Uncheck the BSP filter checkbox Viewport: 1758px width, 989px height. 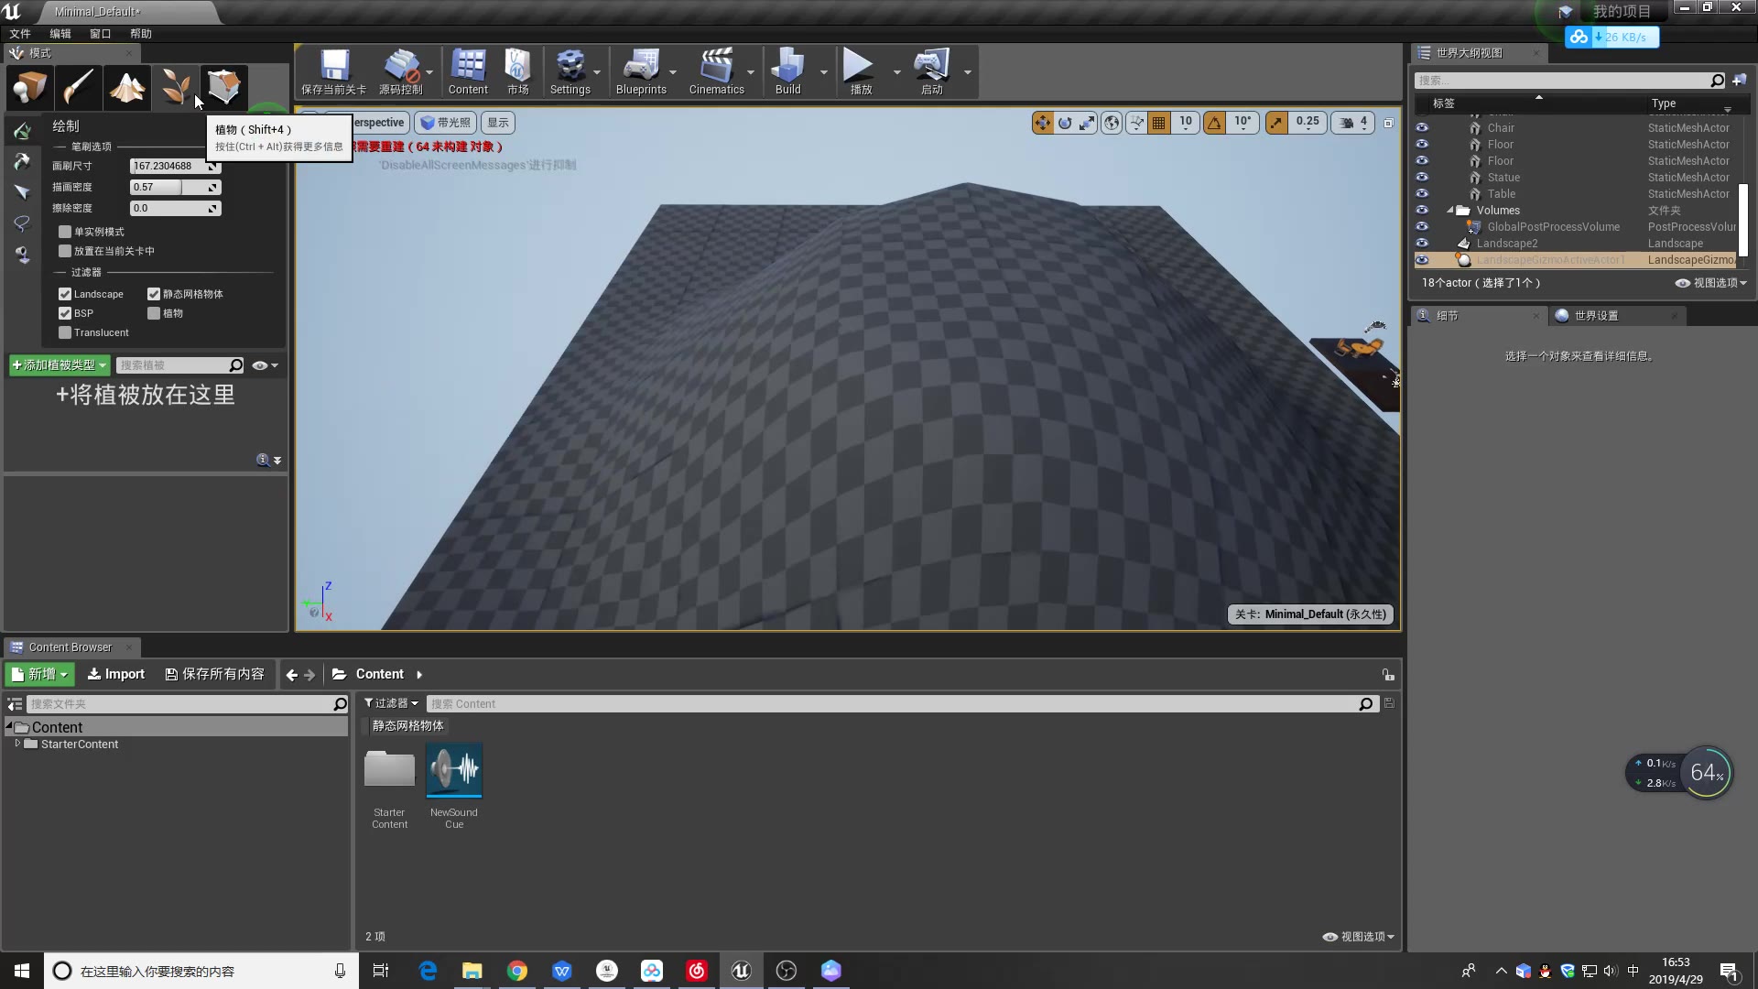64,312
